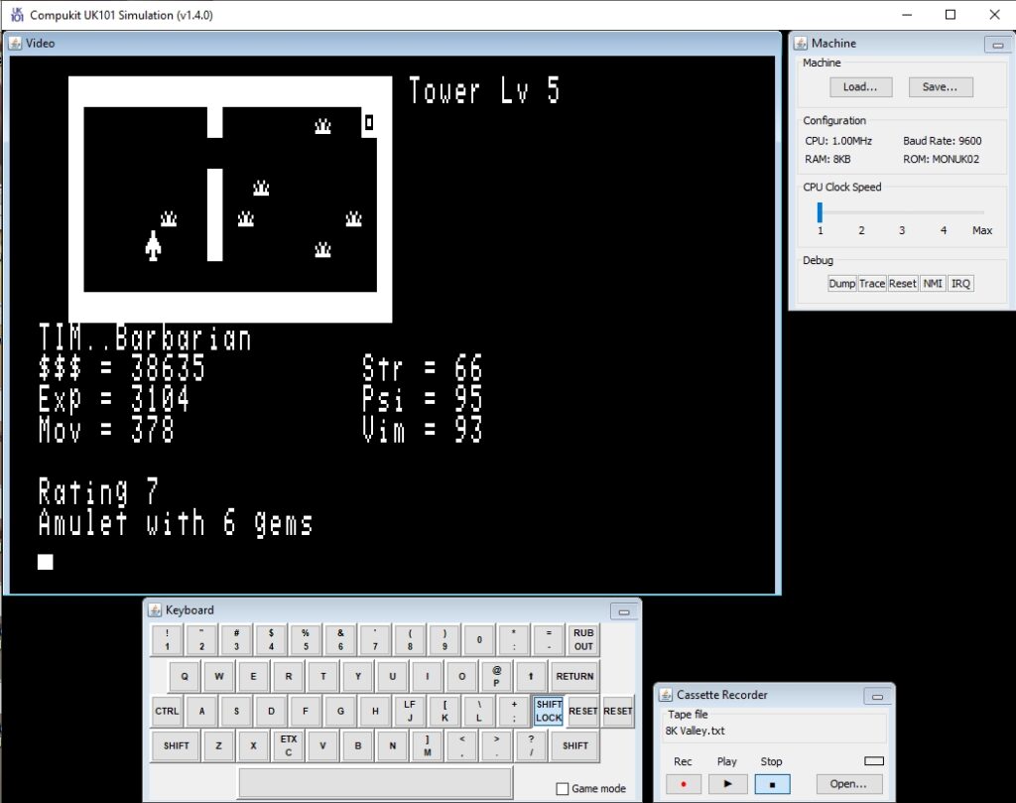Screen dimensions: 1016x803
Task: Click the Stop button in Cassette Recorder
Action: tap(772, 784)
